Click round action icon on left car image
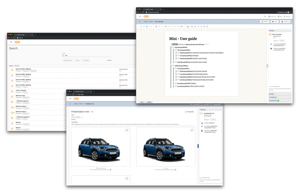 coord(127,130)
